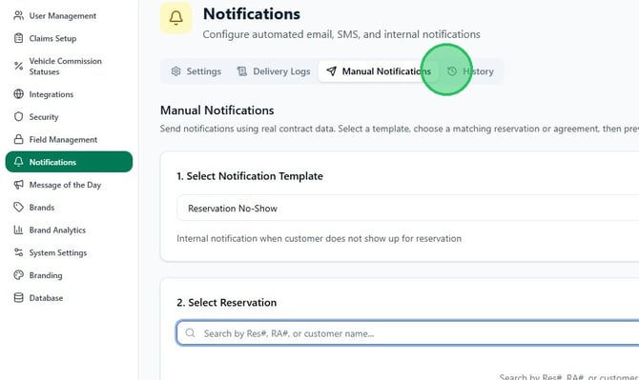Viewport: 639px width, 380px height.
Task: Click the Settings tab gear icon
Action: point(175,71)
